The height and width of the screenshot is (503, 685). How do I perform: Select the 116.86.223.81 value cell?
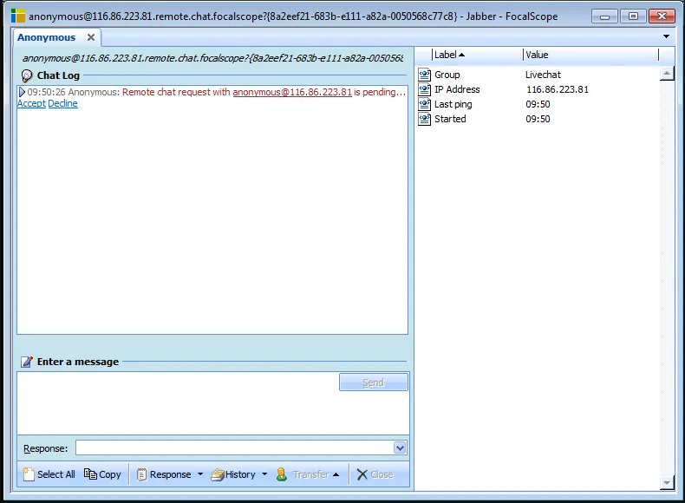pyautogui.click(x=558, y=89)
